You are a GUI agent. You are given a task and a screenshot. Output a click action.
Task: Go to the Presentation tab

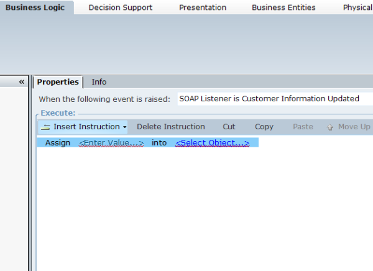203,7
